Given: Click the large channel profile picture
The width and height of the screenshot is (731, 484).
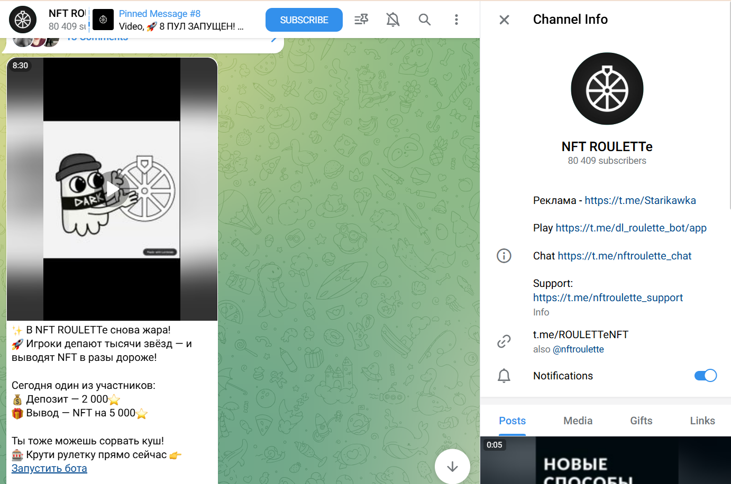Looking at the screenshot, I should point(607,89).
